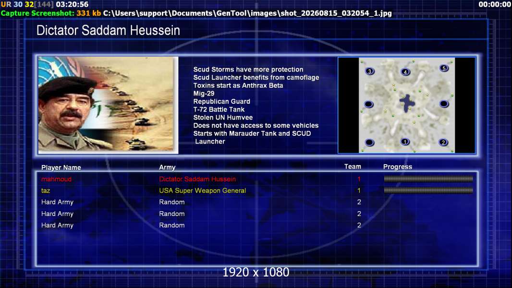Click the '331 kb' file size text
This screenshot has height=288, width=512.
coord(89,13)
